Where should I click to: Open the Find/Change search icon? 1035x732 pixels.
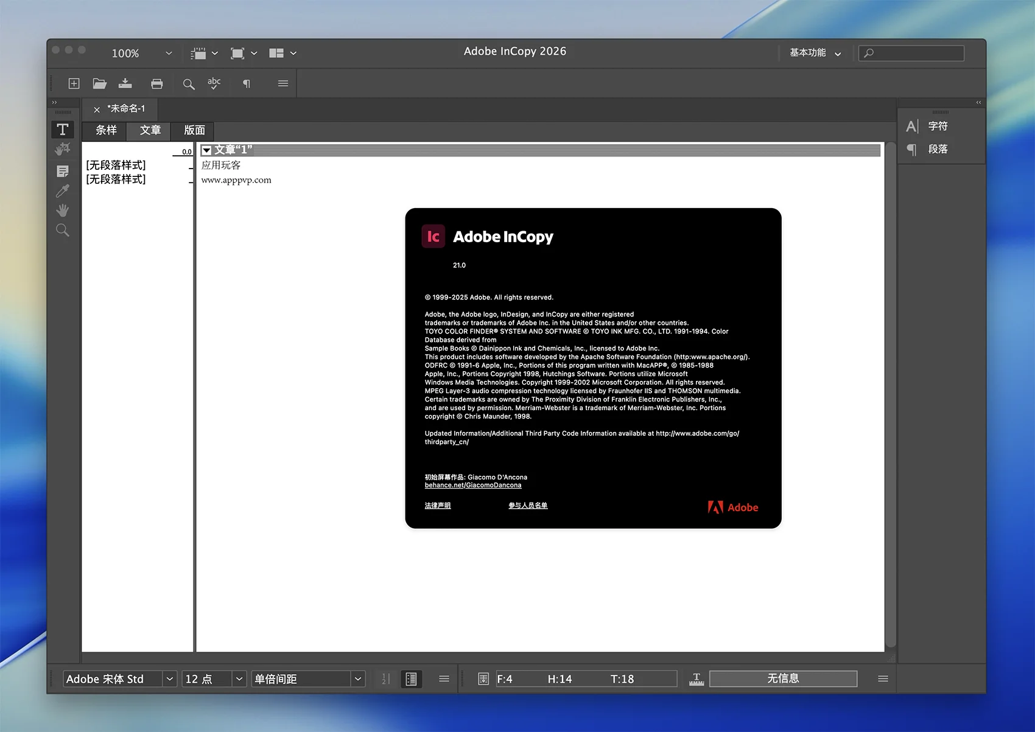[189, 84]
